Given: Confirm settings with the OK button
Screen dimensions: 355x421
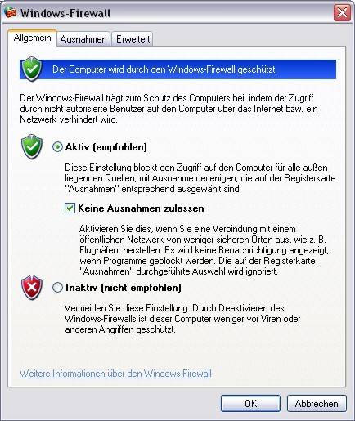Looking at the screenshot, I should pos(250,403).
